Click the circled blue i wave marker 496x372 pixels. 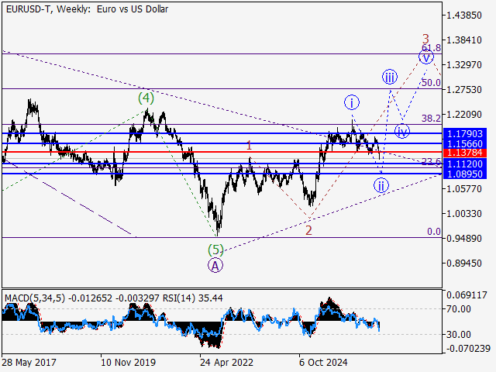[x=352, y=102]
